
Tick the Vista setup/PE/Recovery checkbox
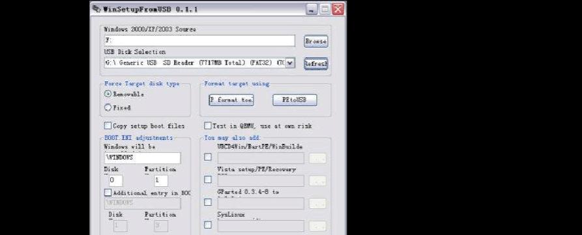pyautogui.click(x=208, y=180)
